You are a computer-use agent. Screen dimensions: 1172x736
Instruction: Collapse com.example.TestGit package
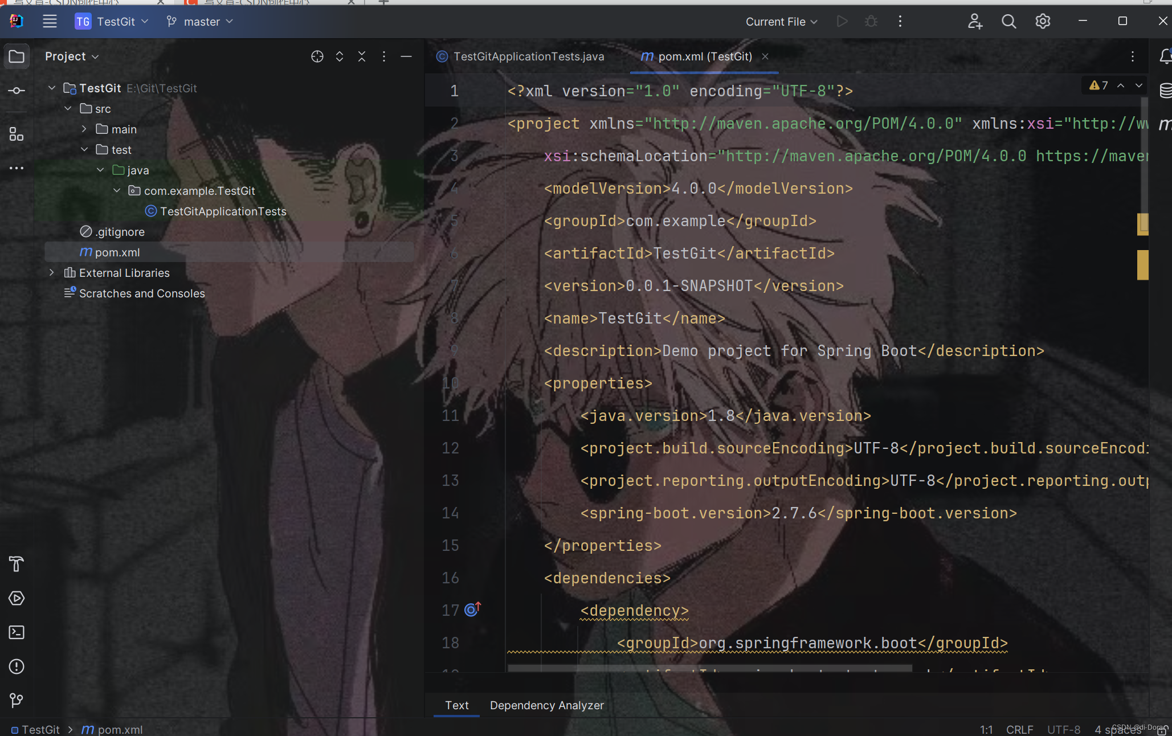tap(117, 190)
